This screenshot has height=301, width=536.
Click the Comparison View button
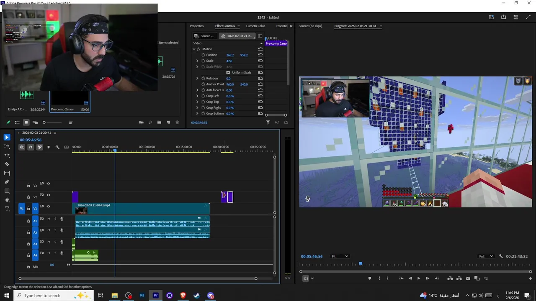click(477, 278)
